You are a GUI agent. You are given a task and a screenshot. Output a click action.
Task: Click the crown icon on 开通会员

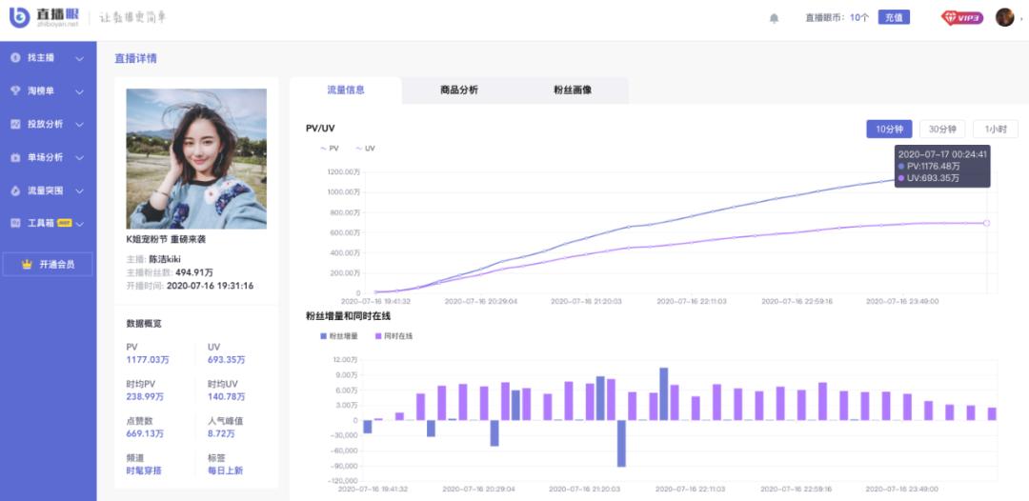pos(27,265)
